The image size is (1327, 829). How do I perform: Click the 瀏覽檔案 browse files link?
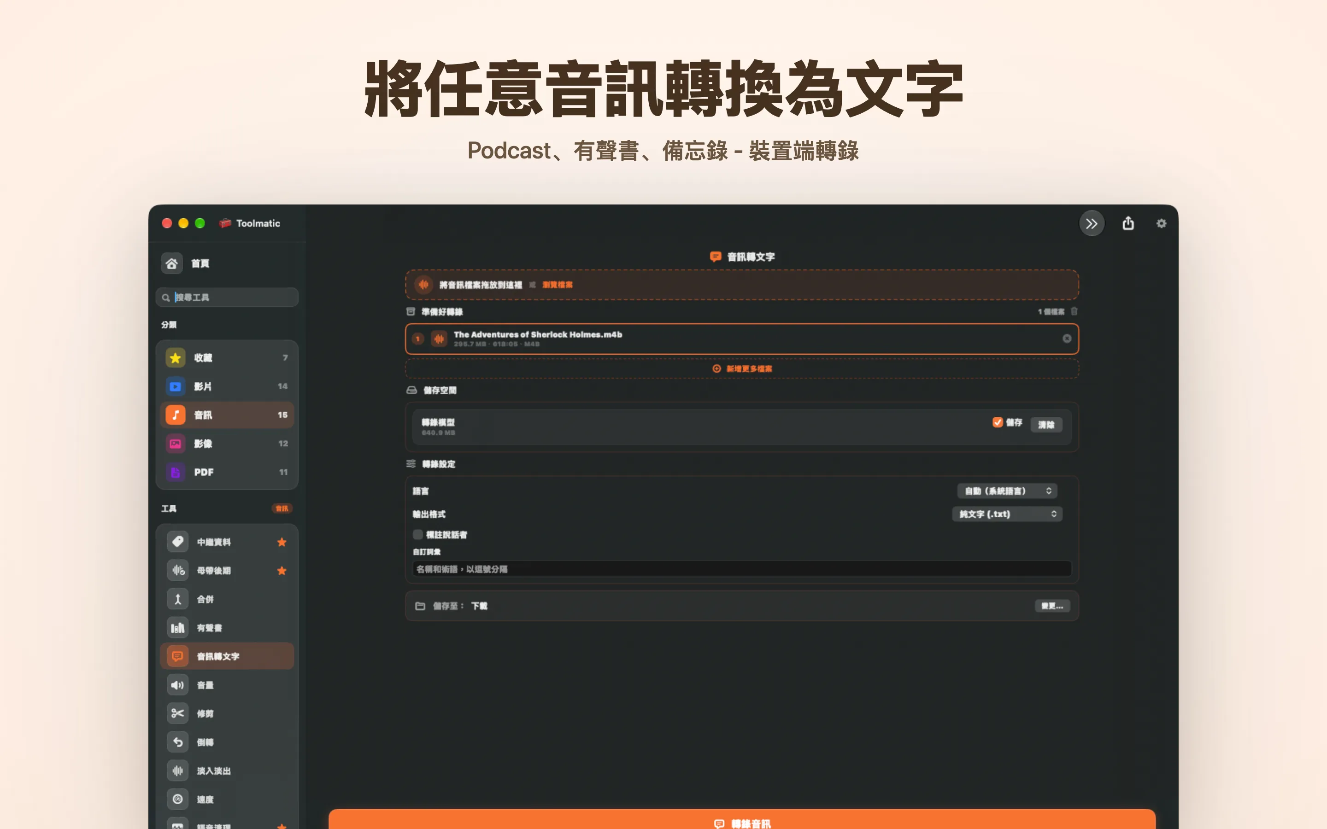558,285
